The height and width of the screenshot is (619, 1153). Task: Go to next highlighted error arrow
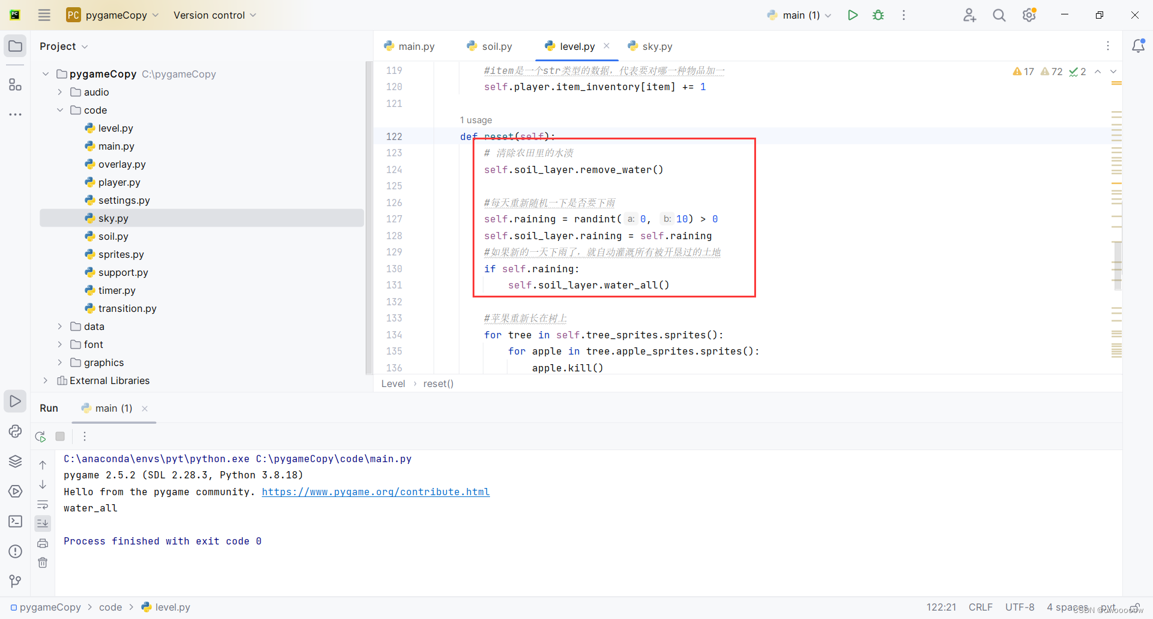click(1113, 72)
